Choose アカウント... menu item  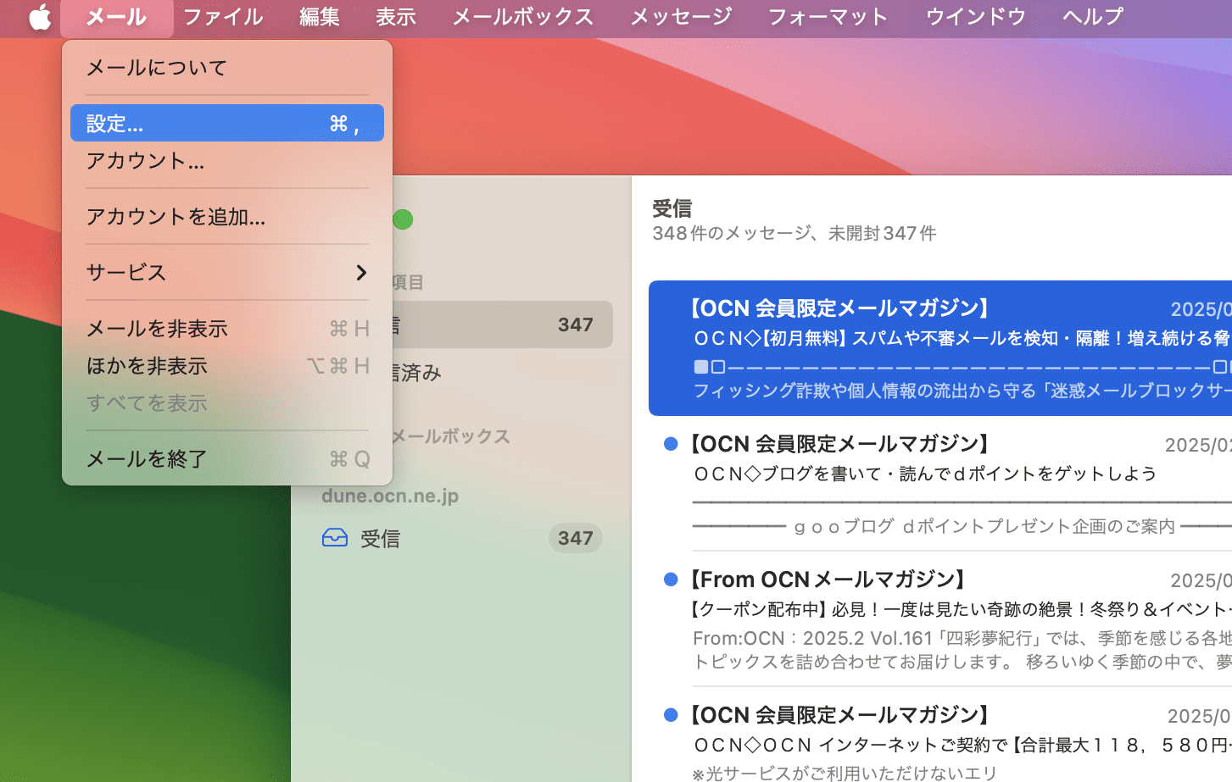pyautogui.click(x=227, y=160)
